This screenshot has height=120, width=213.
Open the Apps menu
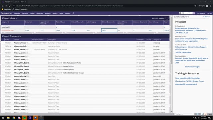pyautogui.click(x=61, y=13)
